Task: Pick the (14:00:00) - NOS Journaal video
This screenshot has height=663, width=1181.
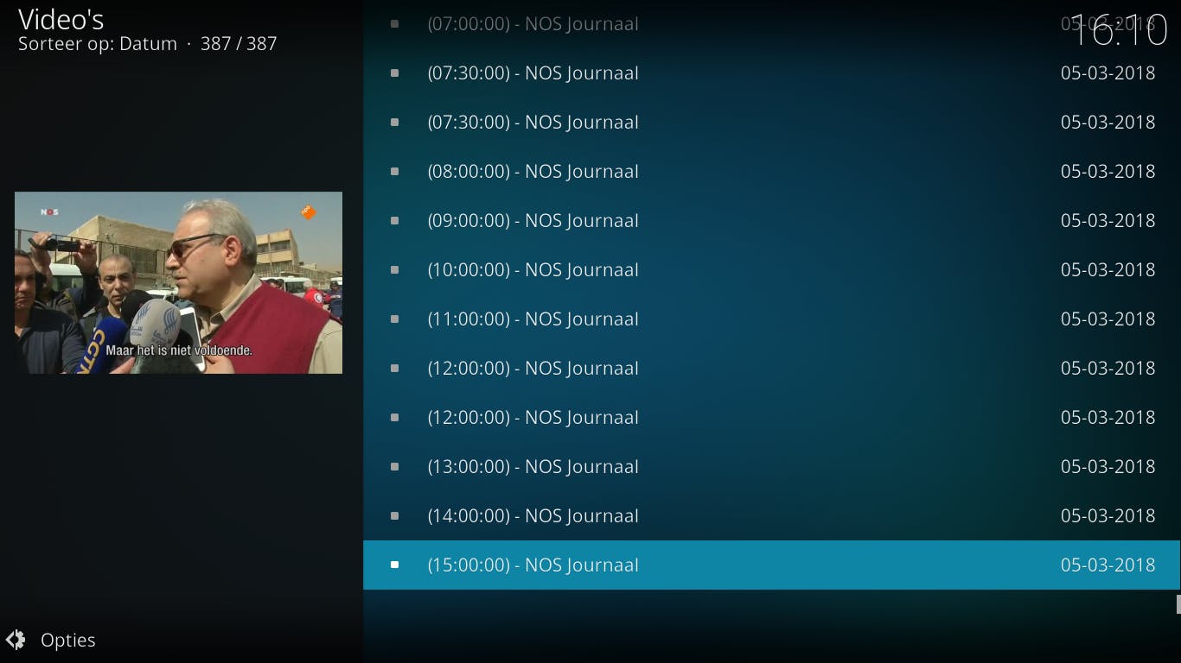Action: (771, 515)
